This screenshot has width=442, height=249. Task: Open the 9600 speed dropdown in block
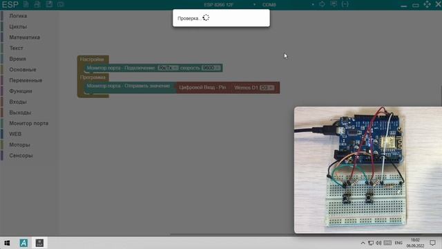point(211,68)
